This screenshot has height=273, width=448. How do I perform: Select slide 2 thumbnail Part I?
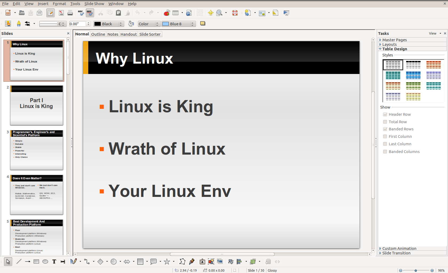[x=37, y=105]
